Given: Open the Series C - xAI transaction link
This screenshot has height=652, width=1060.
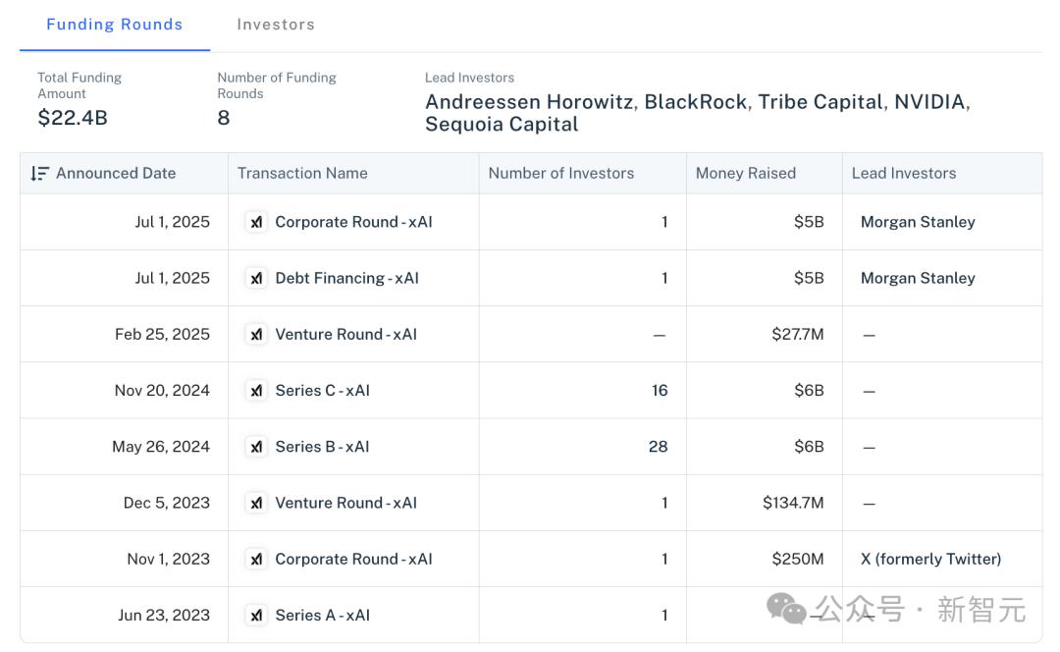Looking at the screenshot, I should [x=323, y=390].
